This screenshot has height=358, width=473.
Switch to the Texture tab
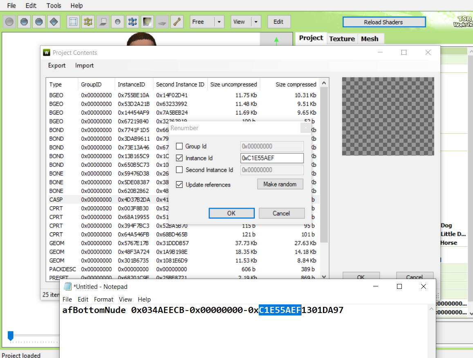pos(342,38)
